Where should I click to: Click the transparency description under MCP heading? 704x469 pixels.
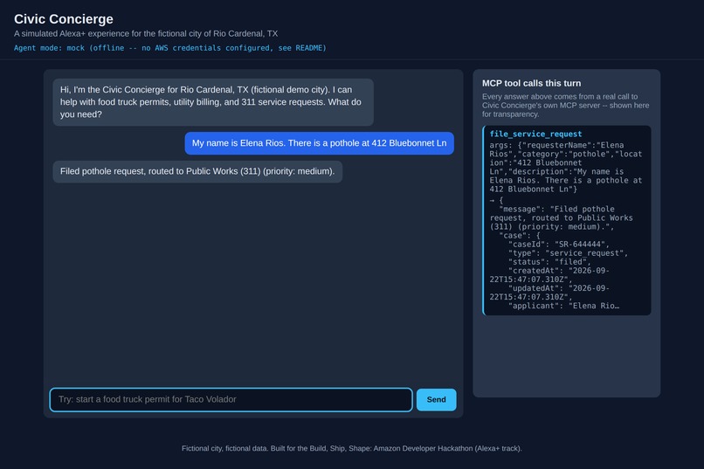[566, 105]
